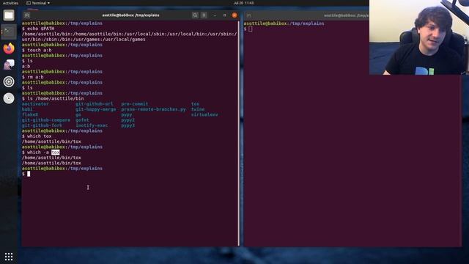Click 'twine' in the ls output

pos(198,109)
